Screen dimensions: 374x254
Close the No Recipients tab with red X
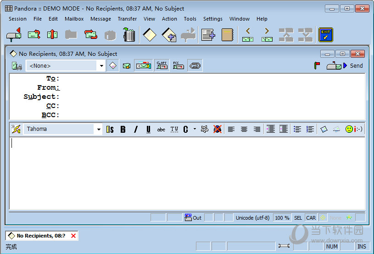73,236
